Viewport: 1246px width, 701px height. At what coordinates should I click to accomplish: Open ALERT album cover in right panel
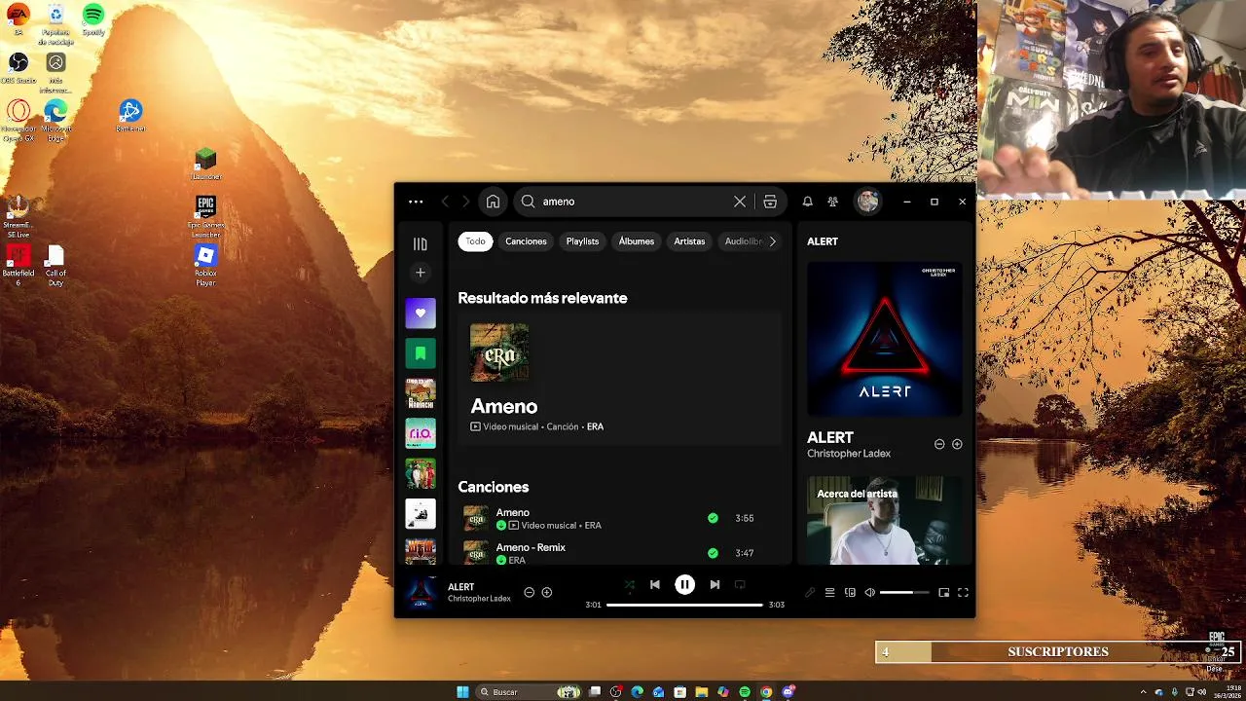coord(884,339)
